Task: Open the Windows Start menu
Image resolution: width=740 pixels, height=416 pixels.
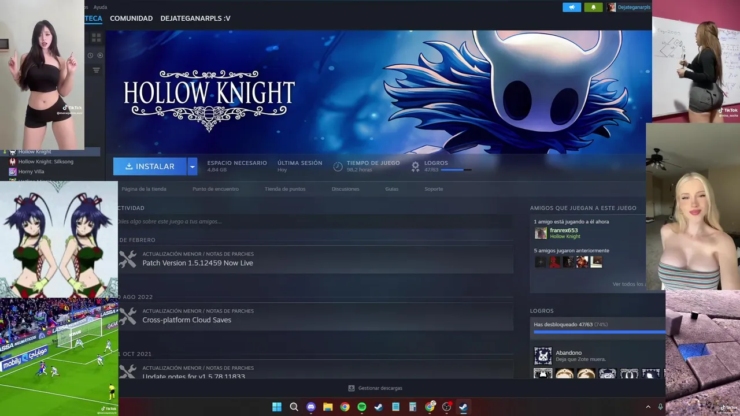Action: 277,407
